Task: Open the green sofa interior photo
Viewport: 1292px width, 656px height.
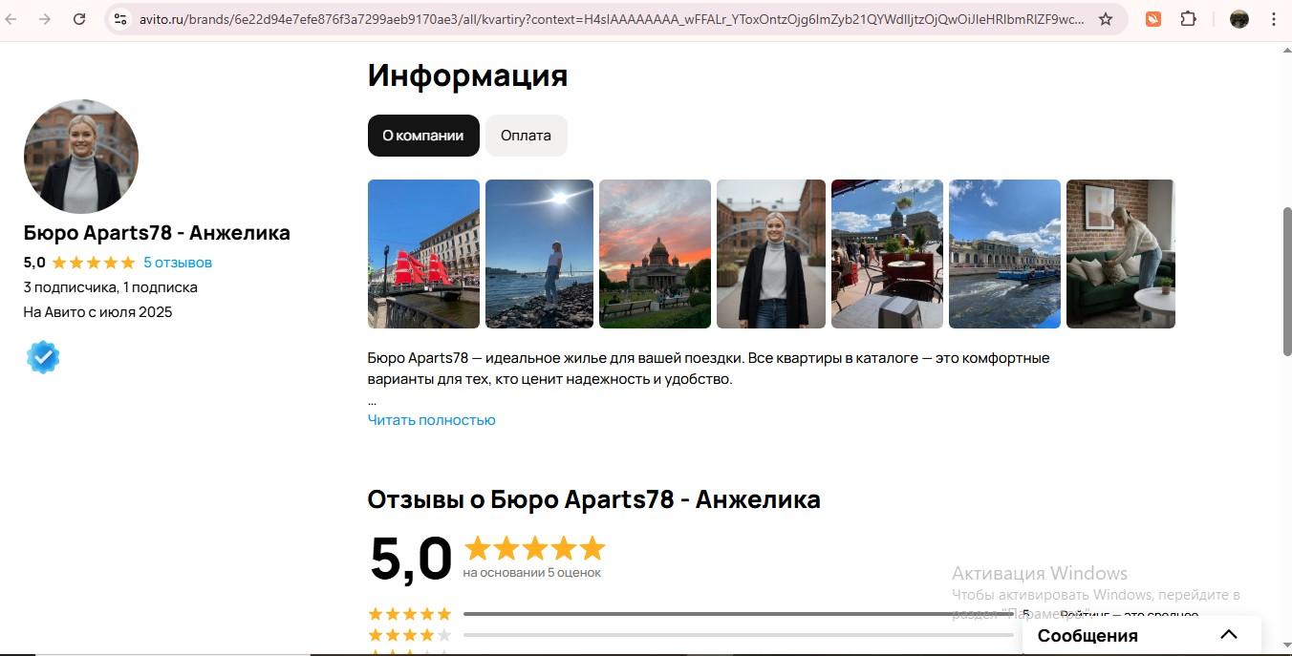Action: [x=1120, y=254]
